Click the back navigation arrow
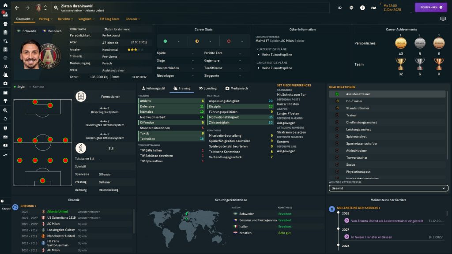 click(x=17, y=7)
